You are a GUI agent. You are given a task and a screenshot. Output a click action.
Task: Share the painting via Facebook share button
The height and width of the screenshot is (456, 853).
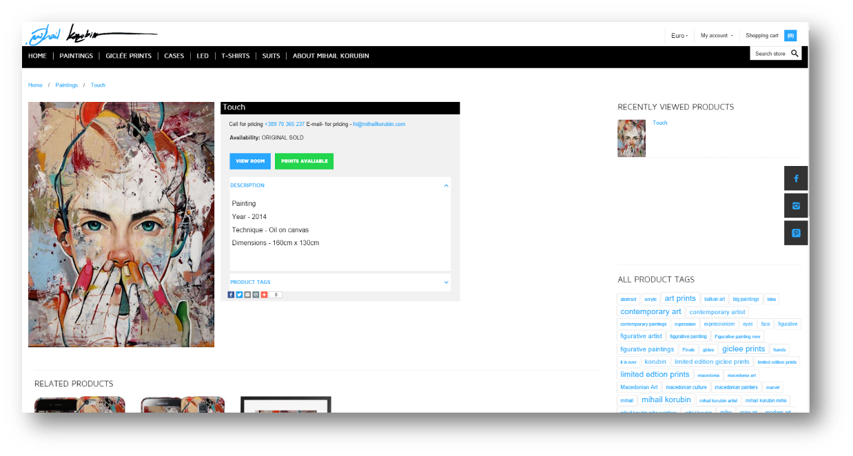pyautogui.click(x=231, y=295)
